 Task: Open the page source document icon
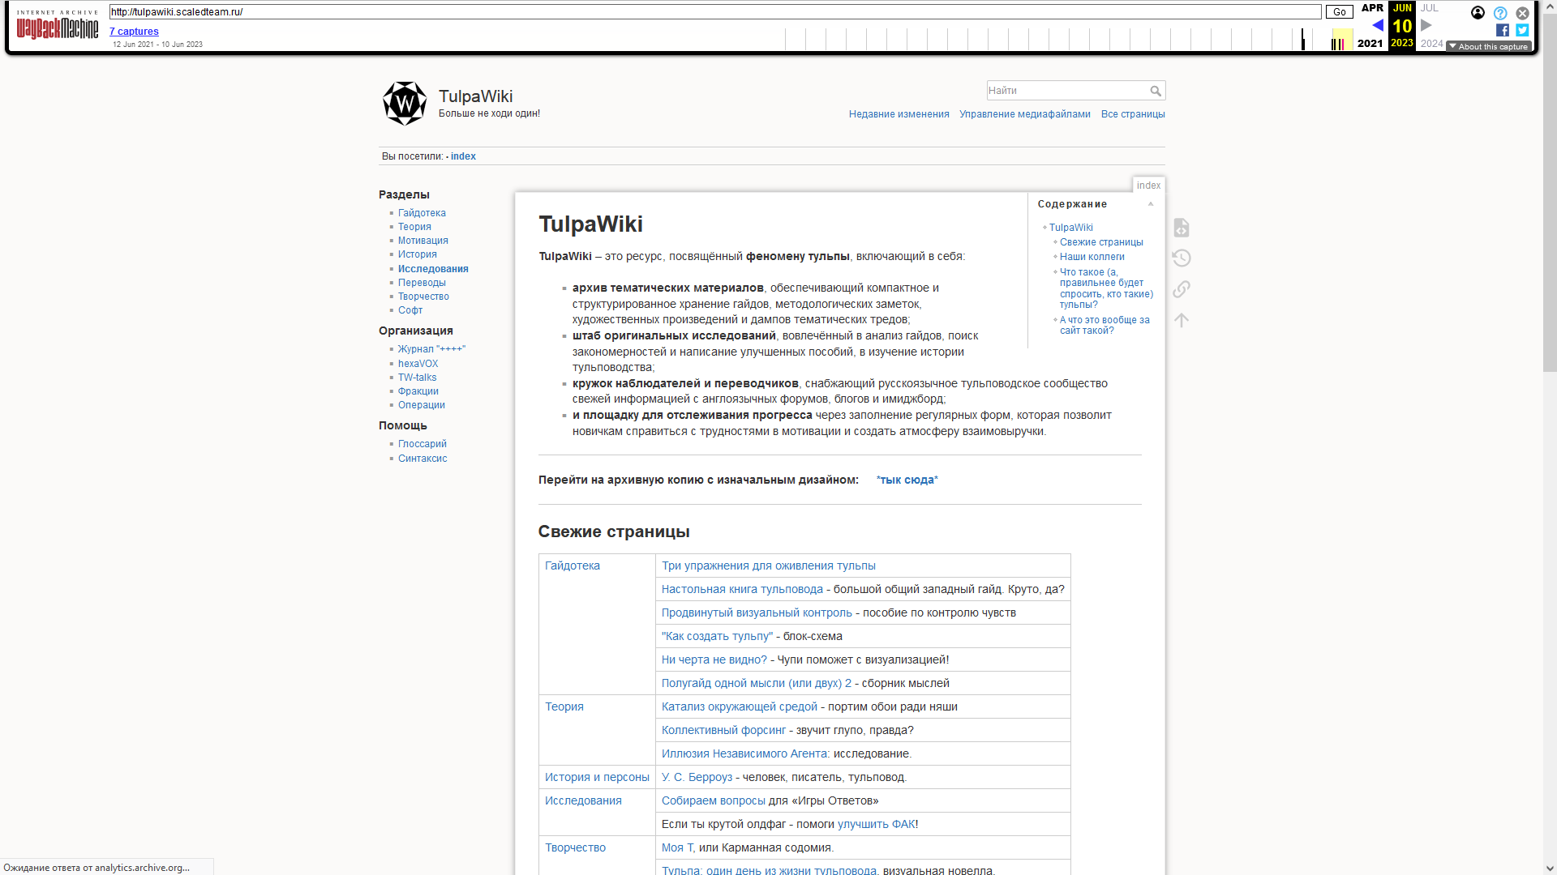1182,228
